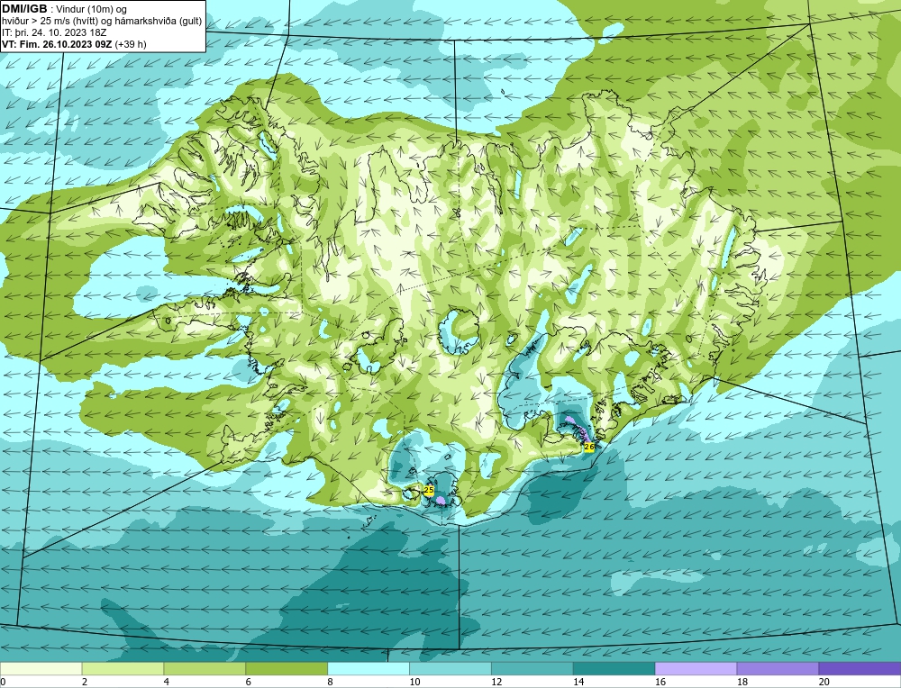The height and width of the screenshot is (688, 901).
Task: Click the DMI/IGB title text
Action: [x=24, y=9]
